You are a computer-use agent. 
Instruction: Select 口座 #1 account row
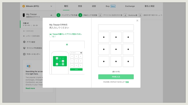click(31, 24)
